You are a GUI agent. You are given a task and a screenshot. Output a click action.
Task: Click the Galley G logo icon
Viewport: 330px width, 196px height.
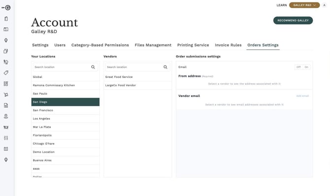tap(6, 8)
